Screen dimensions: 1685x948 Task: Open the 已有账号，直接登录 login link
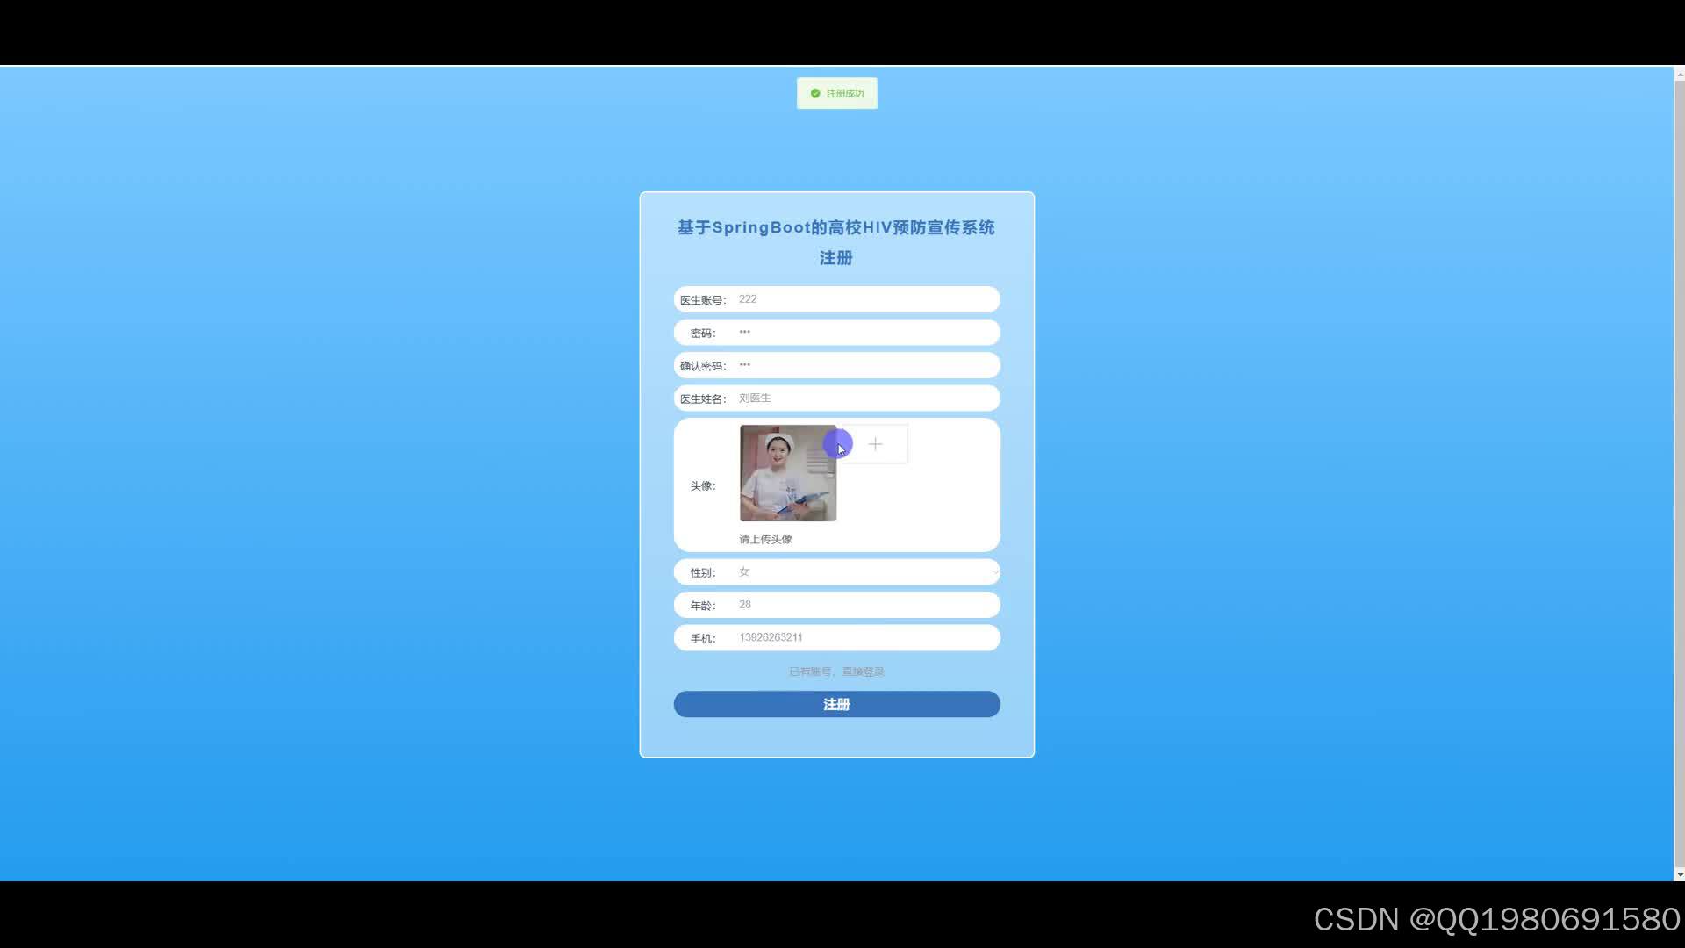click(x=835, y=671)
